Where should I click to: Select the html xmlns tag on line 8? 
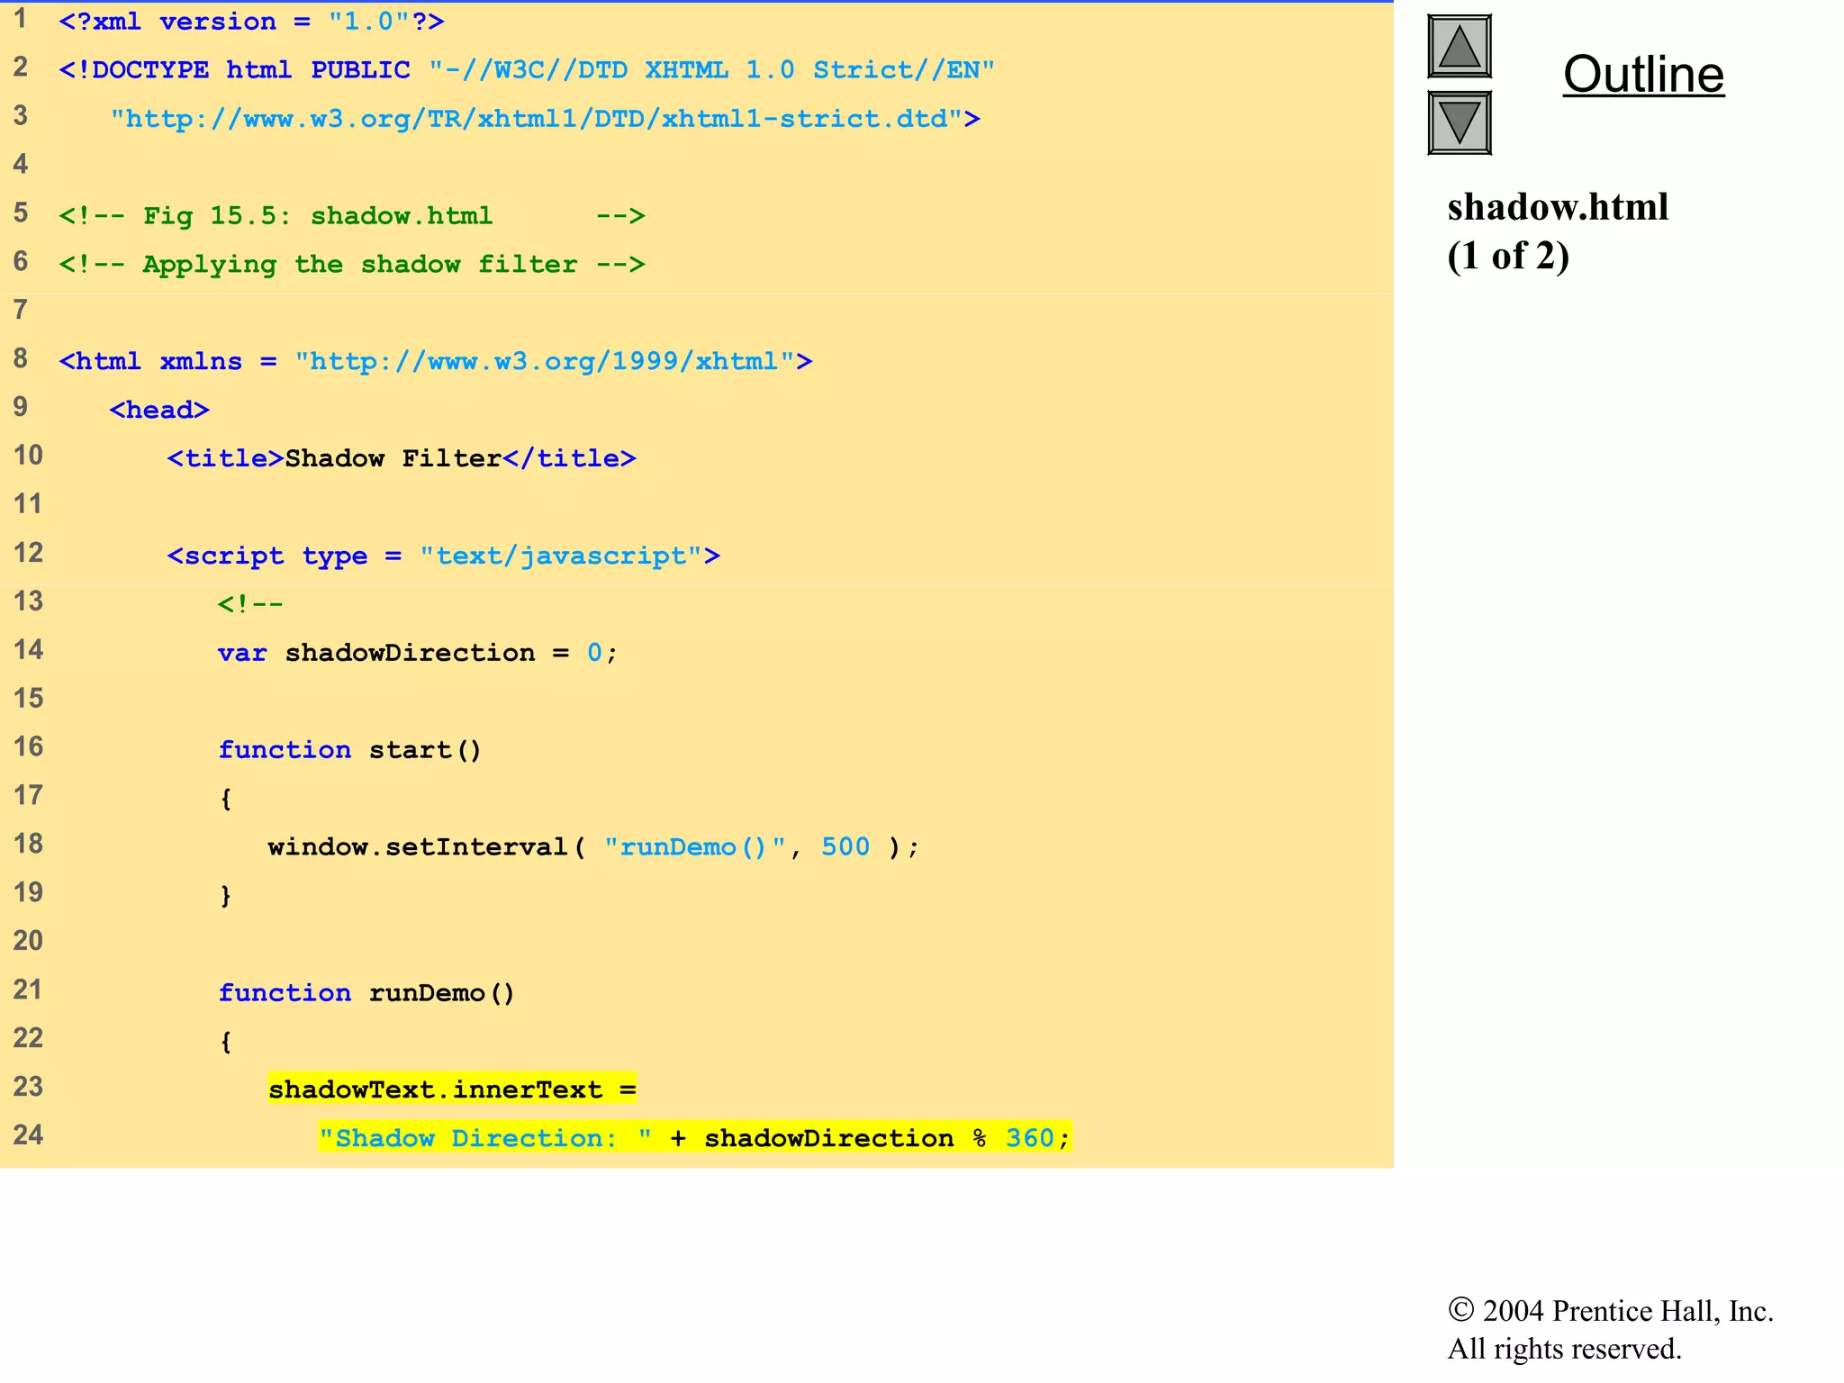click(436, 362)
